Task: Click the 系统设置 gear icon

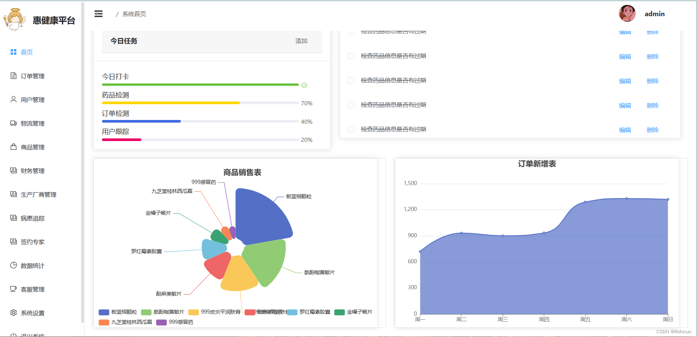Action: (x=14, y=313)
